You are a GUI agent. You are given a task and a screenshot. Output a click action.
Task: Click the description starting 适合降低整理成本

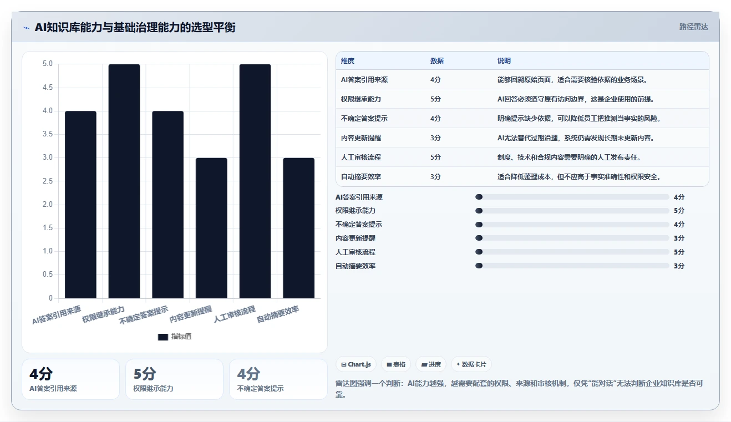(579, 177)
